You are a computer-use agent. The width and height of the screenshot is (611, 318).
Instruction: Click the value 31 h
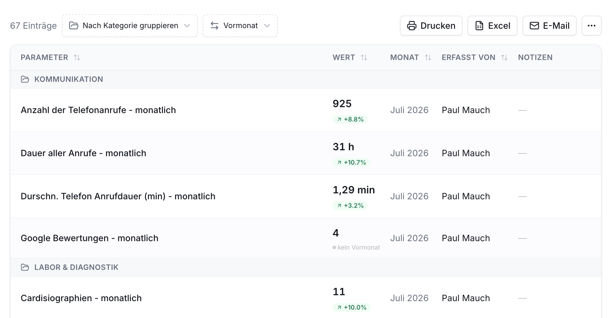(x=343, y=147)
